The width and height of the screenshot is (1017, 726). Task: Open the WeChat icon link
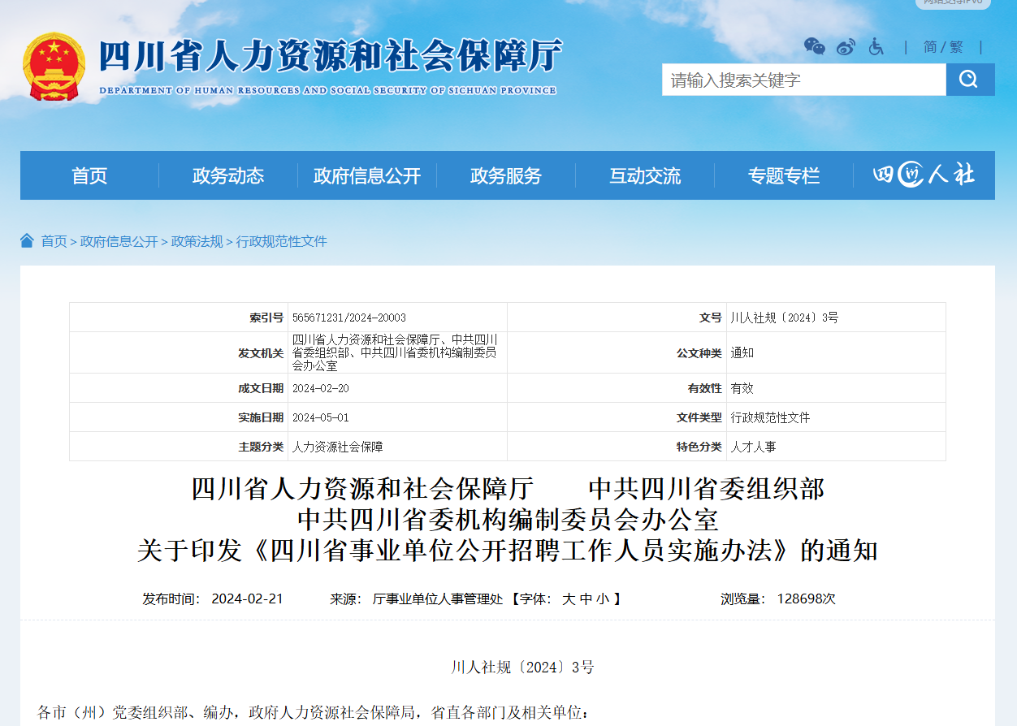[814, 46]
